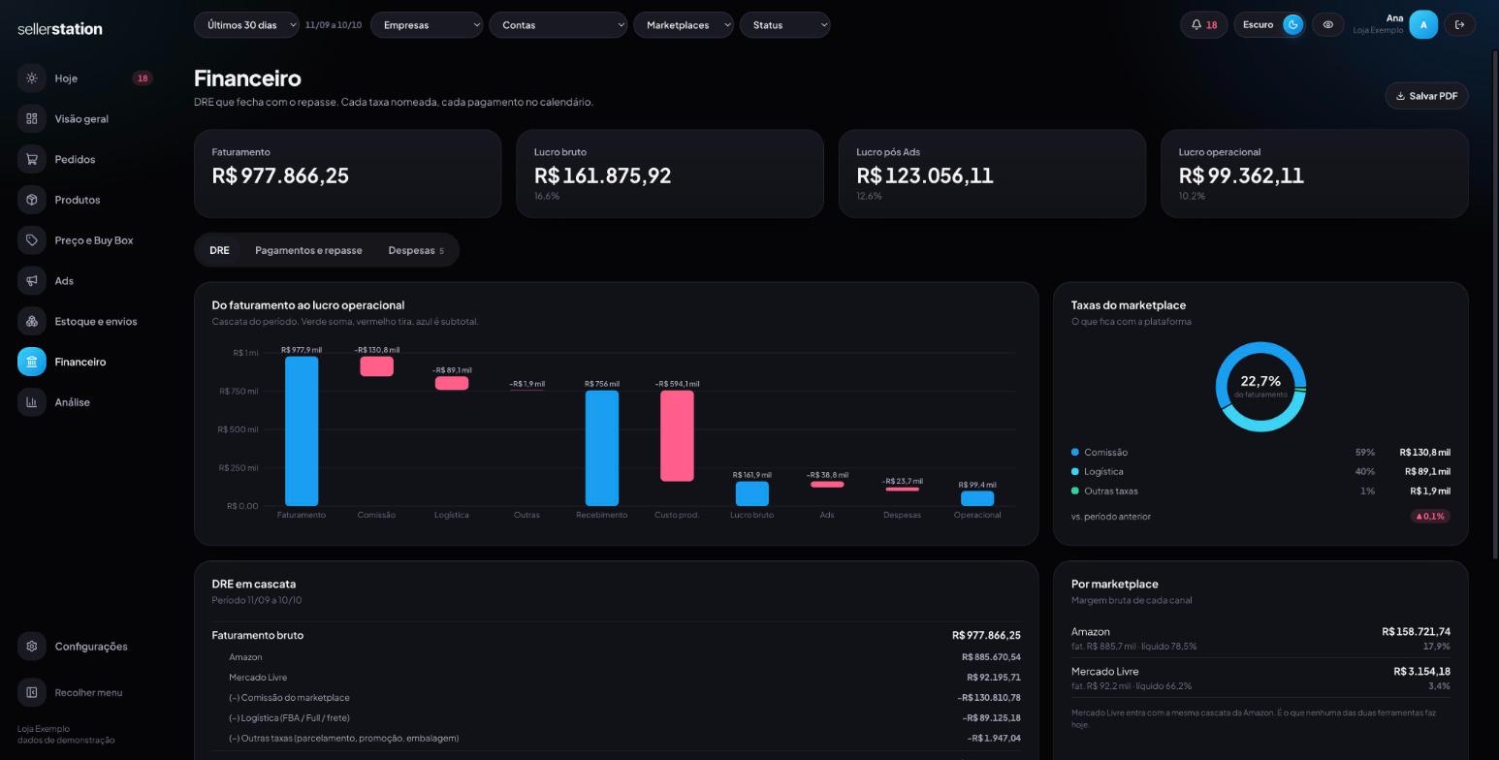Open Configurações gear icon

click(x=32, y=647)
